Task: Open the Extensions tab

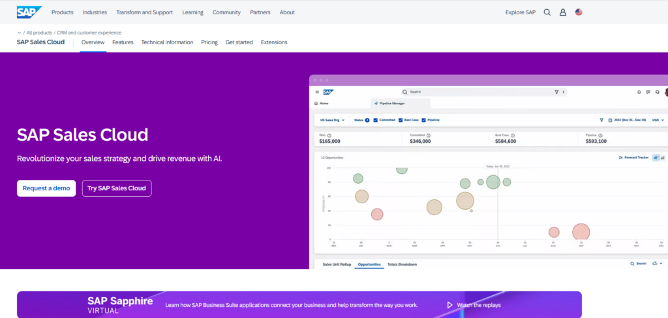Action: coord(274,42)
